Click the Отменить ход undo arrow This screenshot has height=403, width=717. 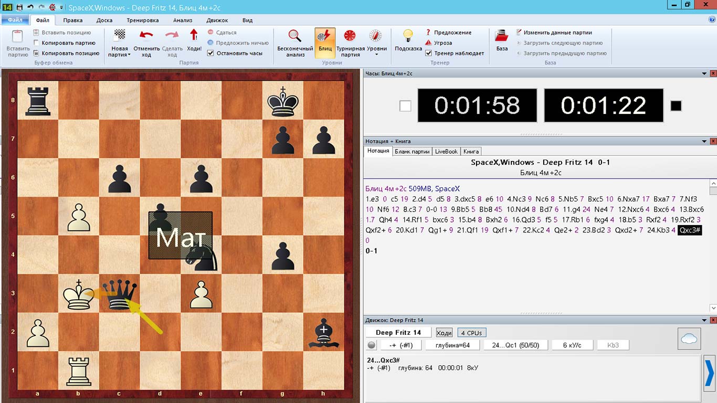146,35
